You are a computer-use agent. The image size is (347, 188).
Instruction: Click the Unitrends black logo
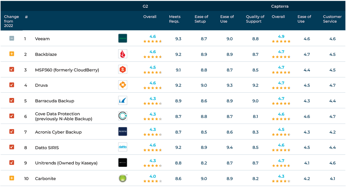click(x=122, y=163)
